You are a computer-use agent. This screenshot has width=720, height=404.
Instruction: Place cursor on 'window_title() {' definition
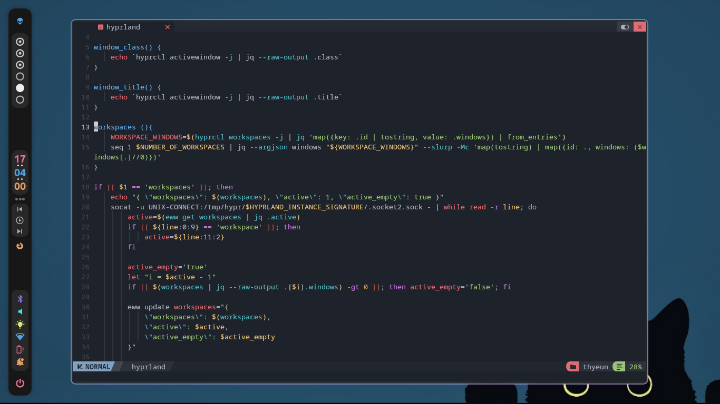[x=128, y=87]
